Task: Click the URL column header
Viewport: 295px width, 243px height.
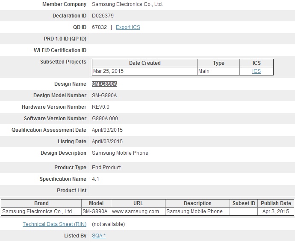Action: pos(138,203)
